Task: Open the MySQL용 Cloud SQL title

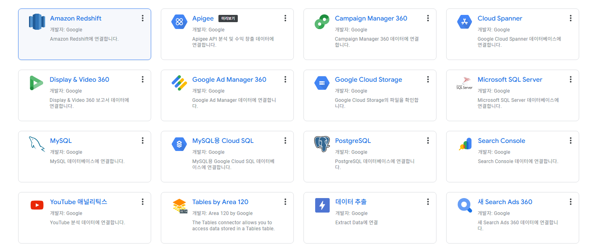Action: point(223,141)
